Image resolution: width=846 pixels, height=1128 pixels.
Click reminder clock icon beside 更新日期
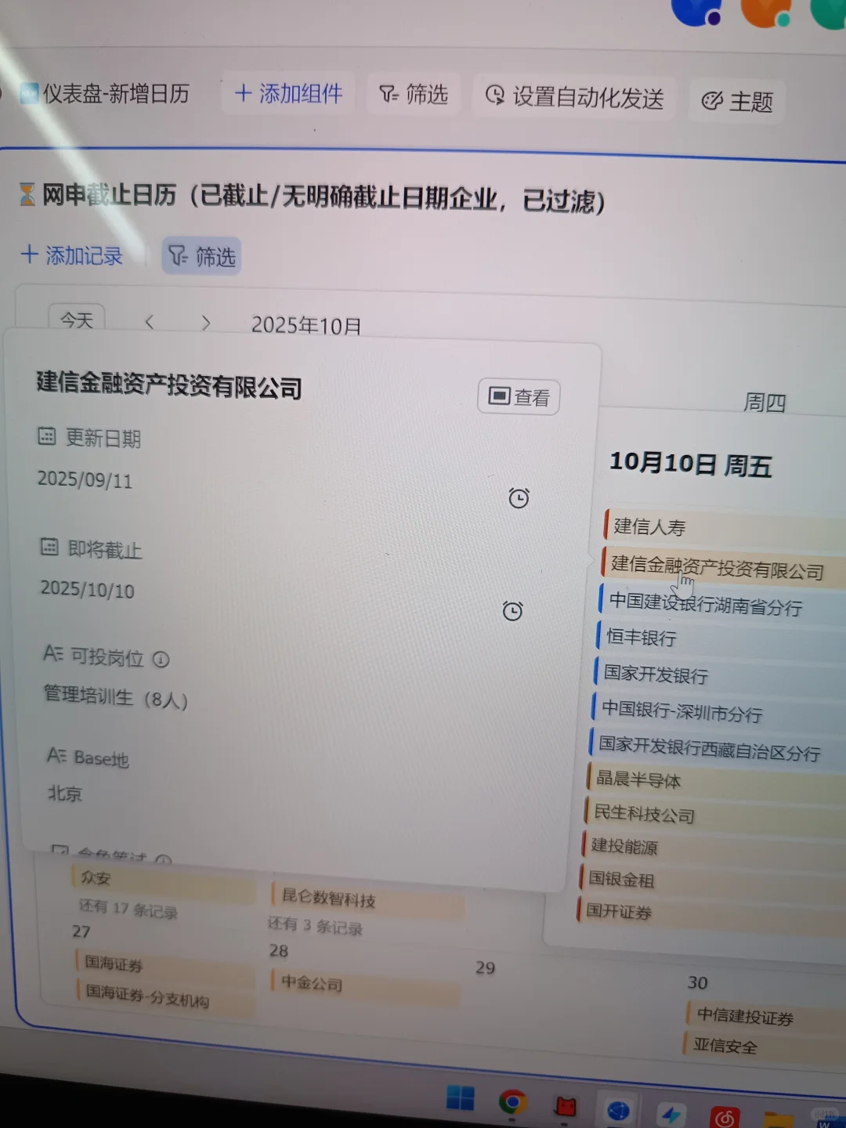519,498
